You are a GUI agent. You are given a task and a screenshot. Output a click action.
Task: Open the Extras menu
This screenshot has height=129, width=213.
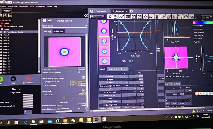(x=49, y=7)
